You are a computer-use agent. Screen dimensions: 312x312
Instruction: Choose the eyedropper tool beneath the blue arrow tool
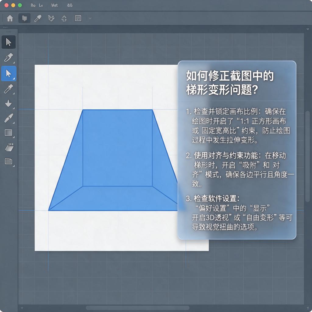point(9,89)
